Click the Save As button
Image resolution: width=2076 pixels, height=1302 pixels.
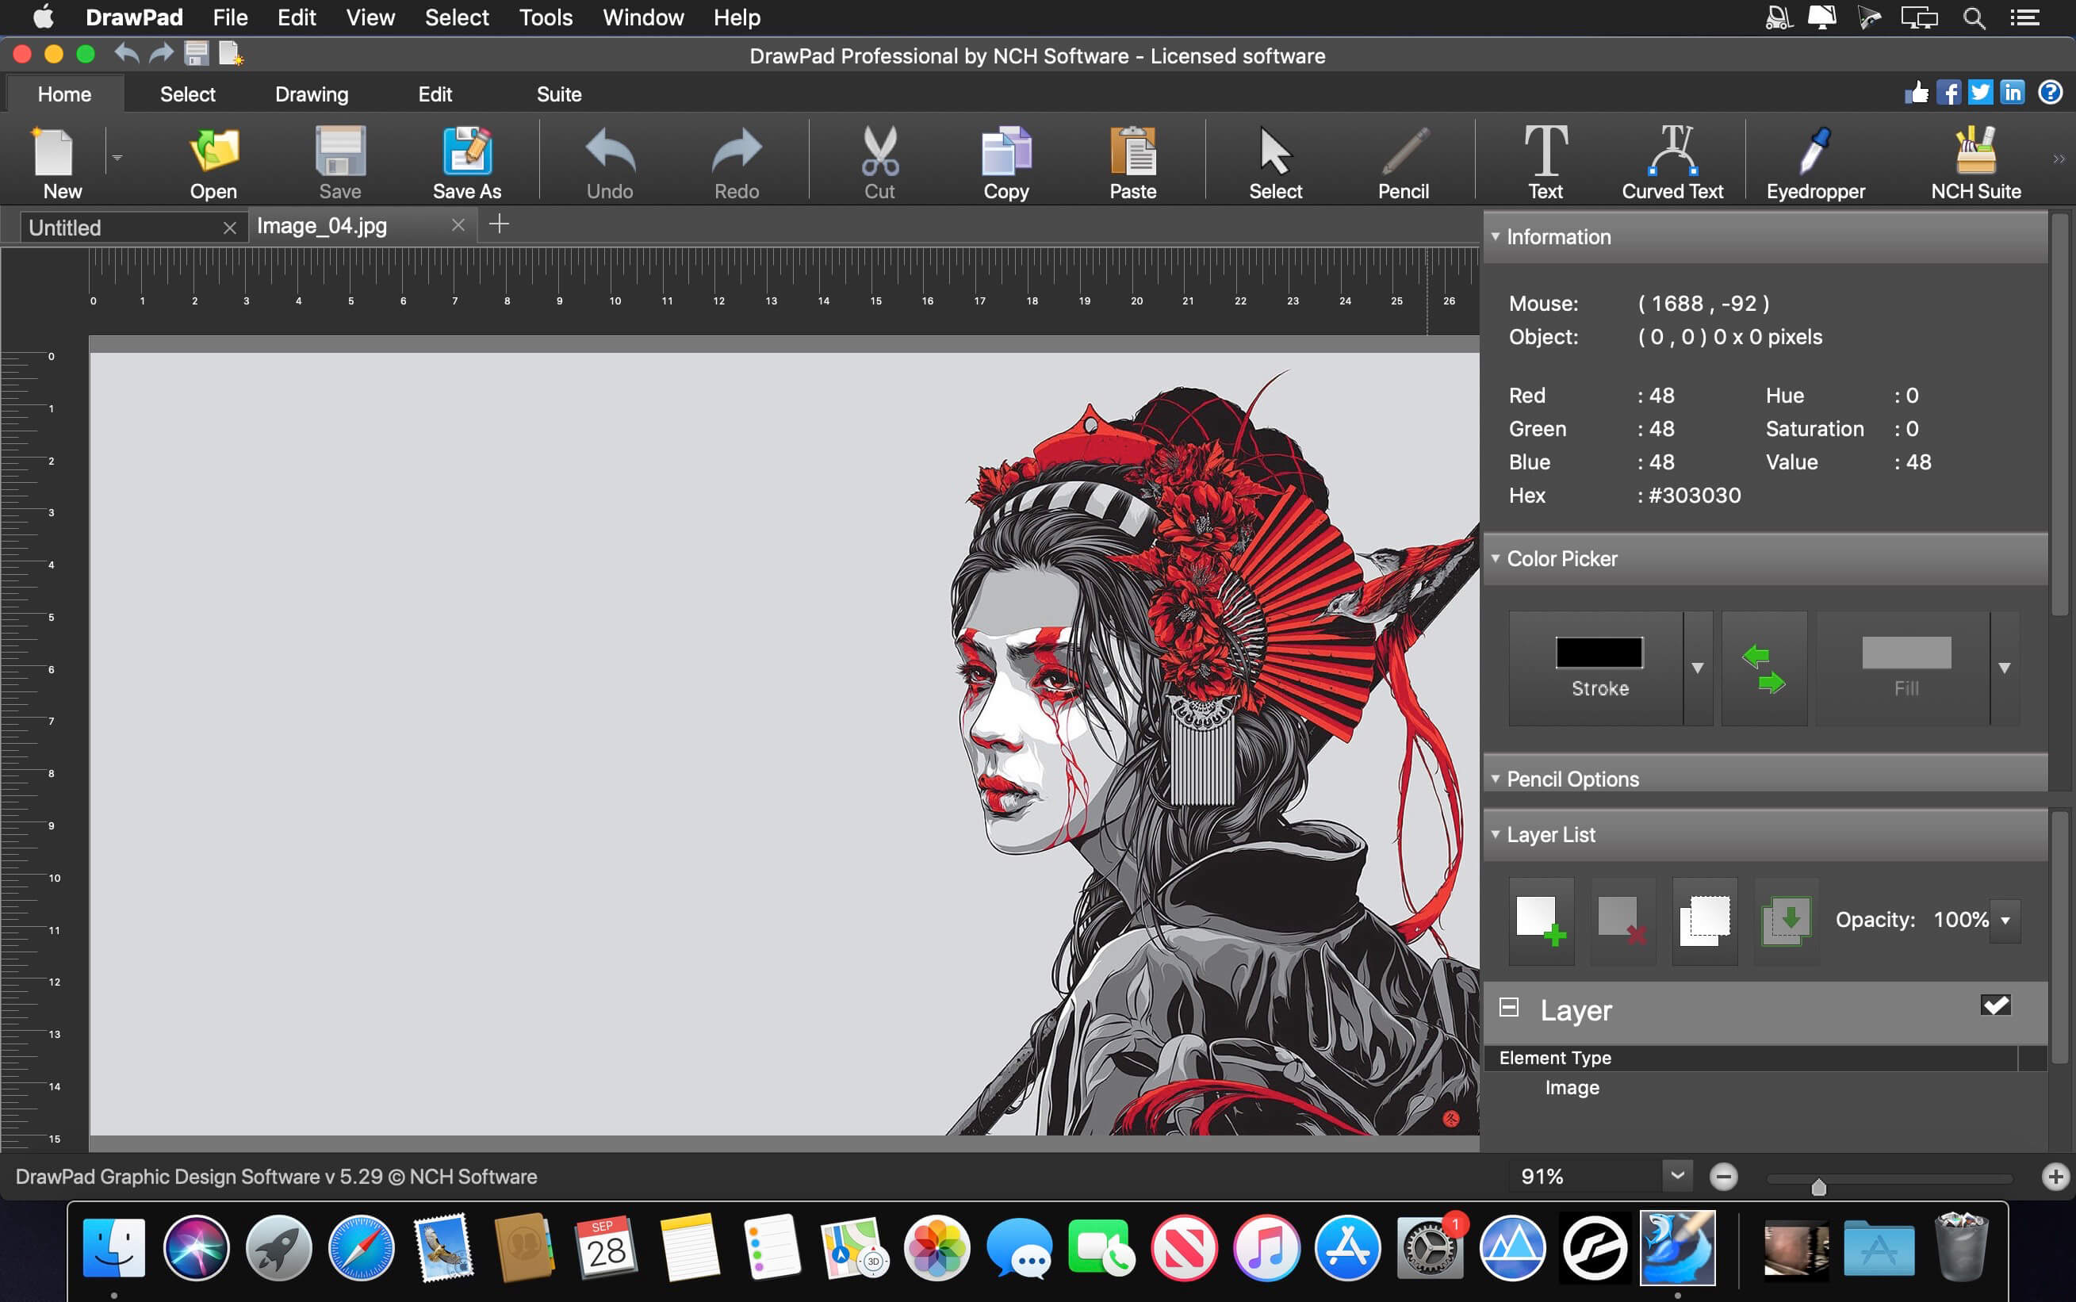point(466,160)
